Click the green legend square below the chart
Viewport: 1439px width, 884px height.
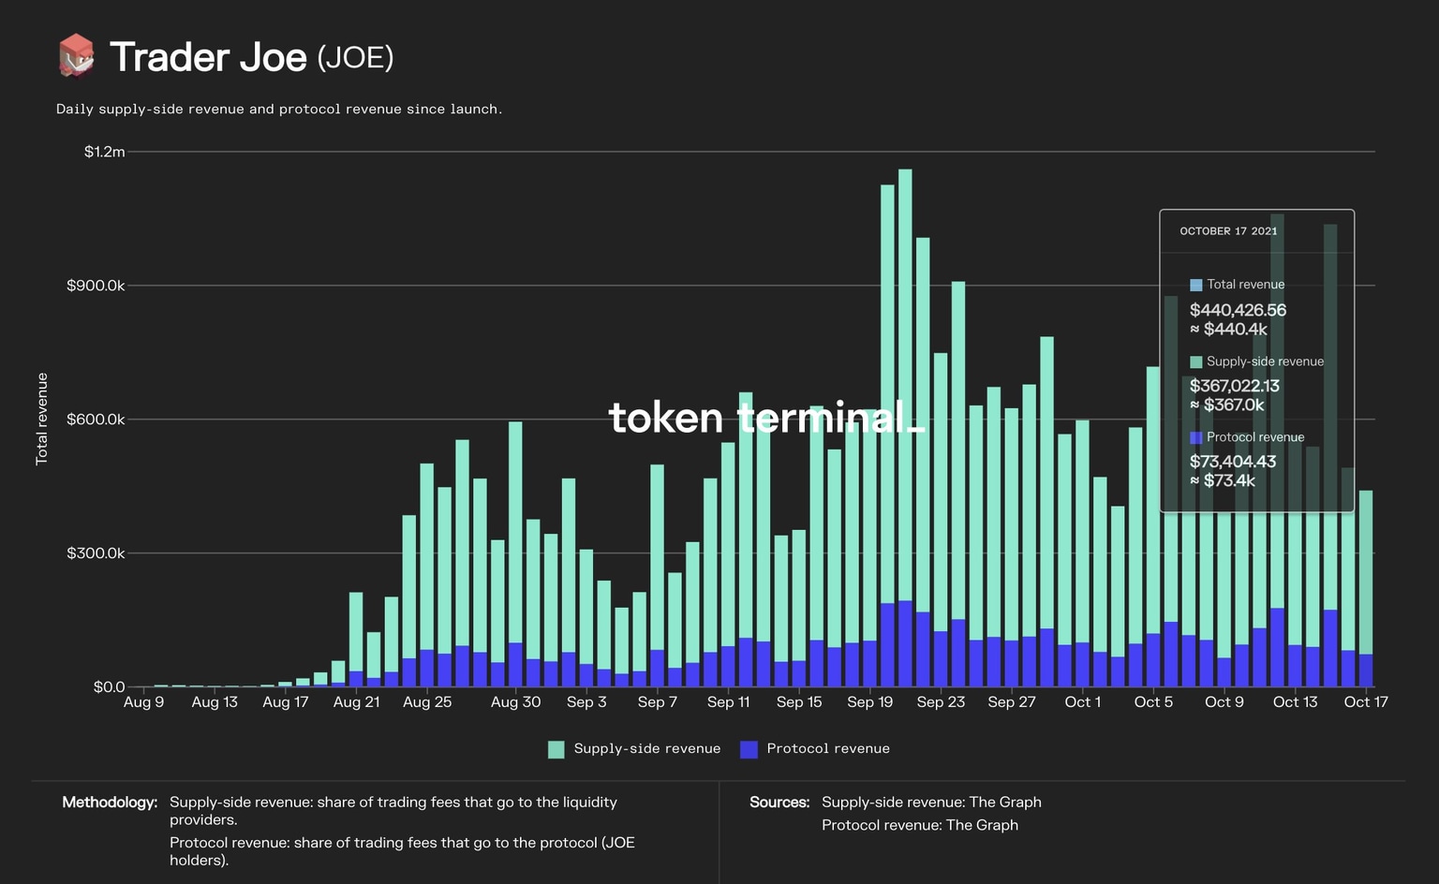tap(556, 748)
